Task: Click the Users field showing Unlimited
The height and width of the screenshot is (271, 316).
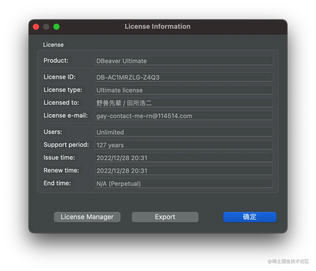Action: (184, 132)
